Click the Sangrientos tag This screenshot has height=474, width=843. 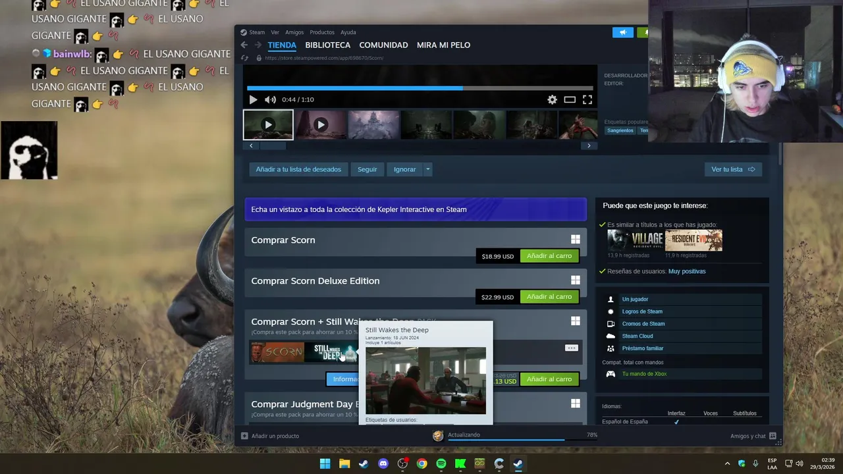tap(620, 130)
